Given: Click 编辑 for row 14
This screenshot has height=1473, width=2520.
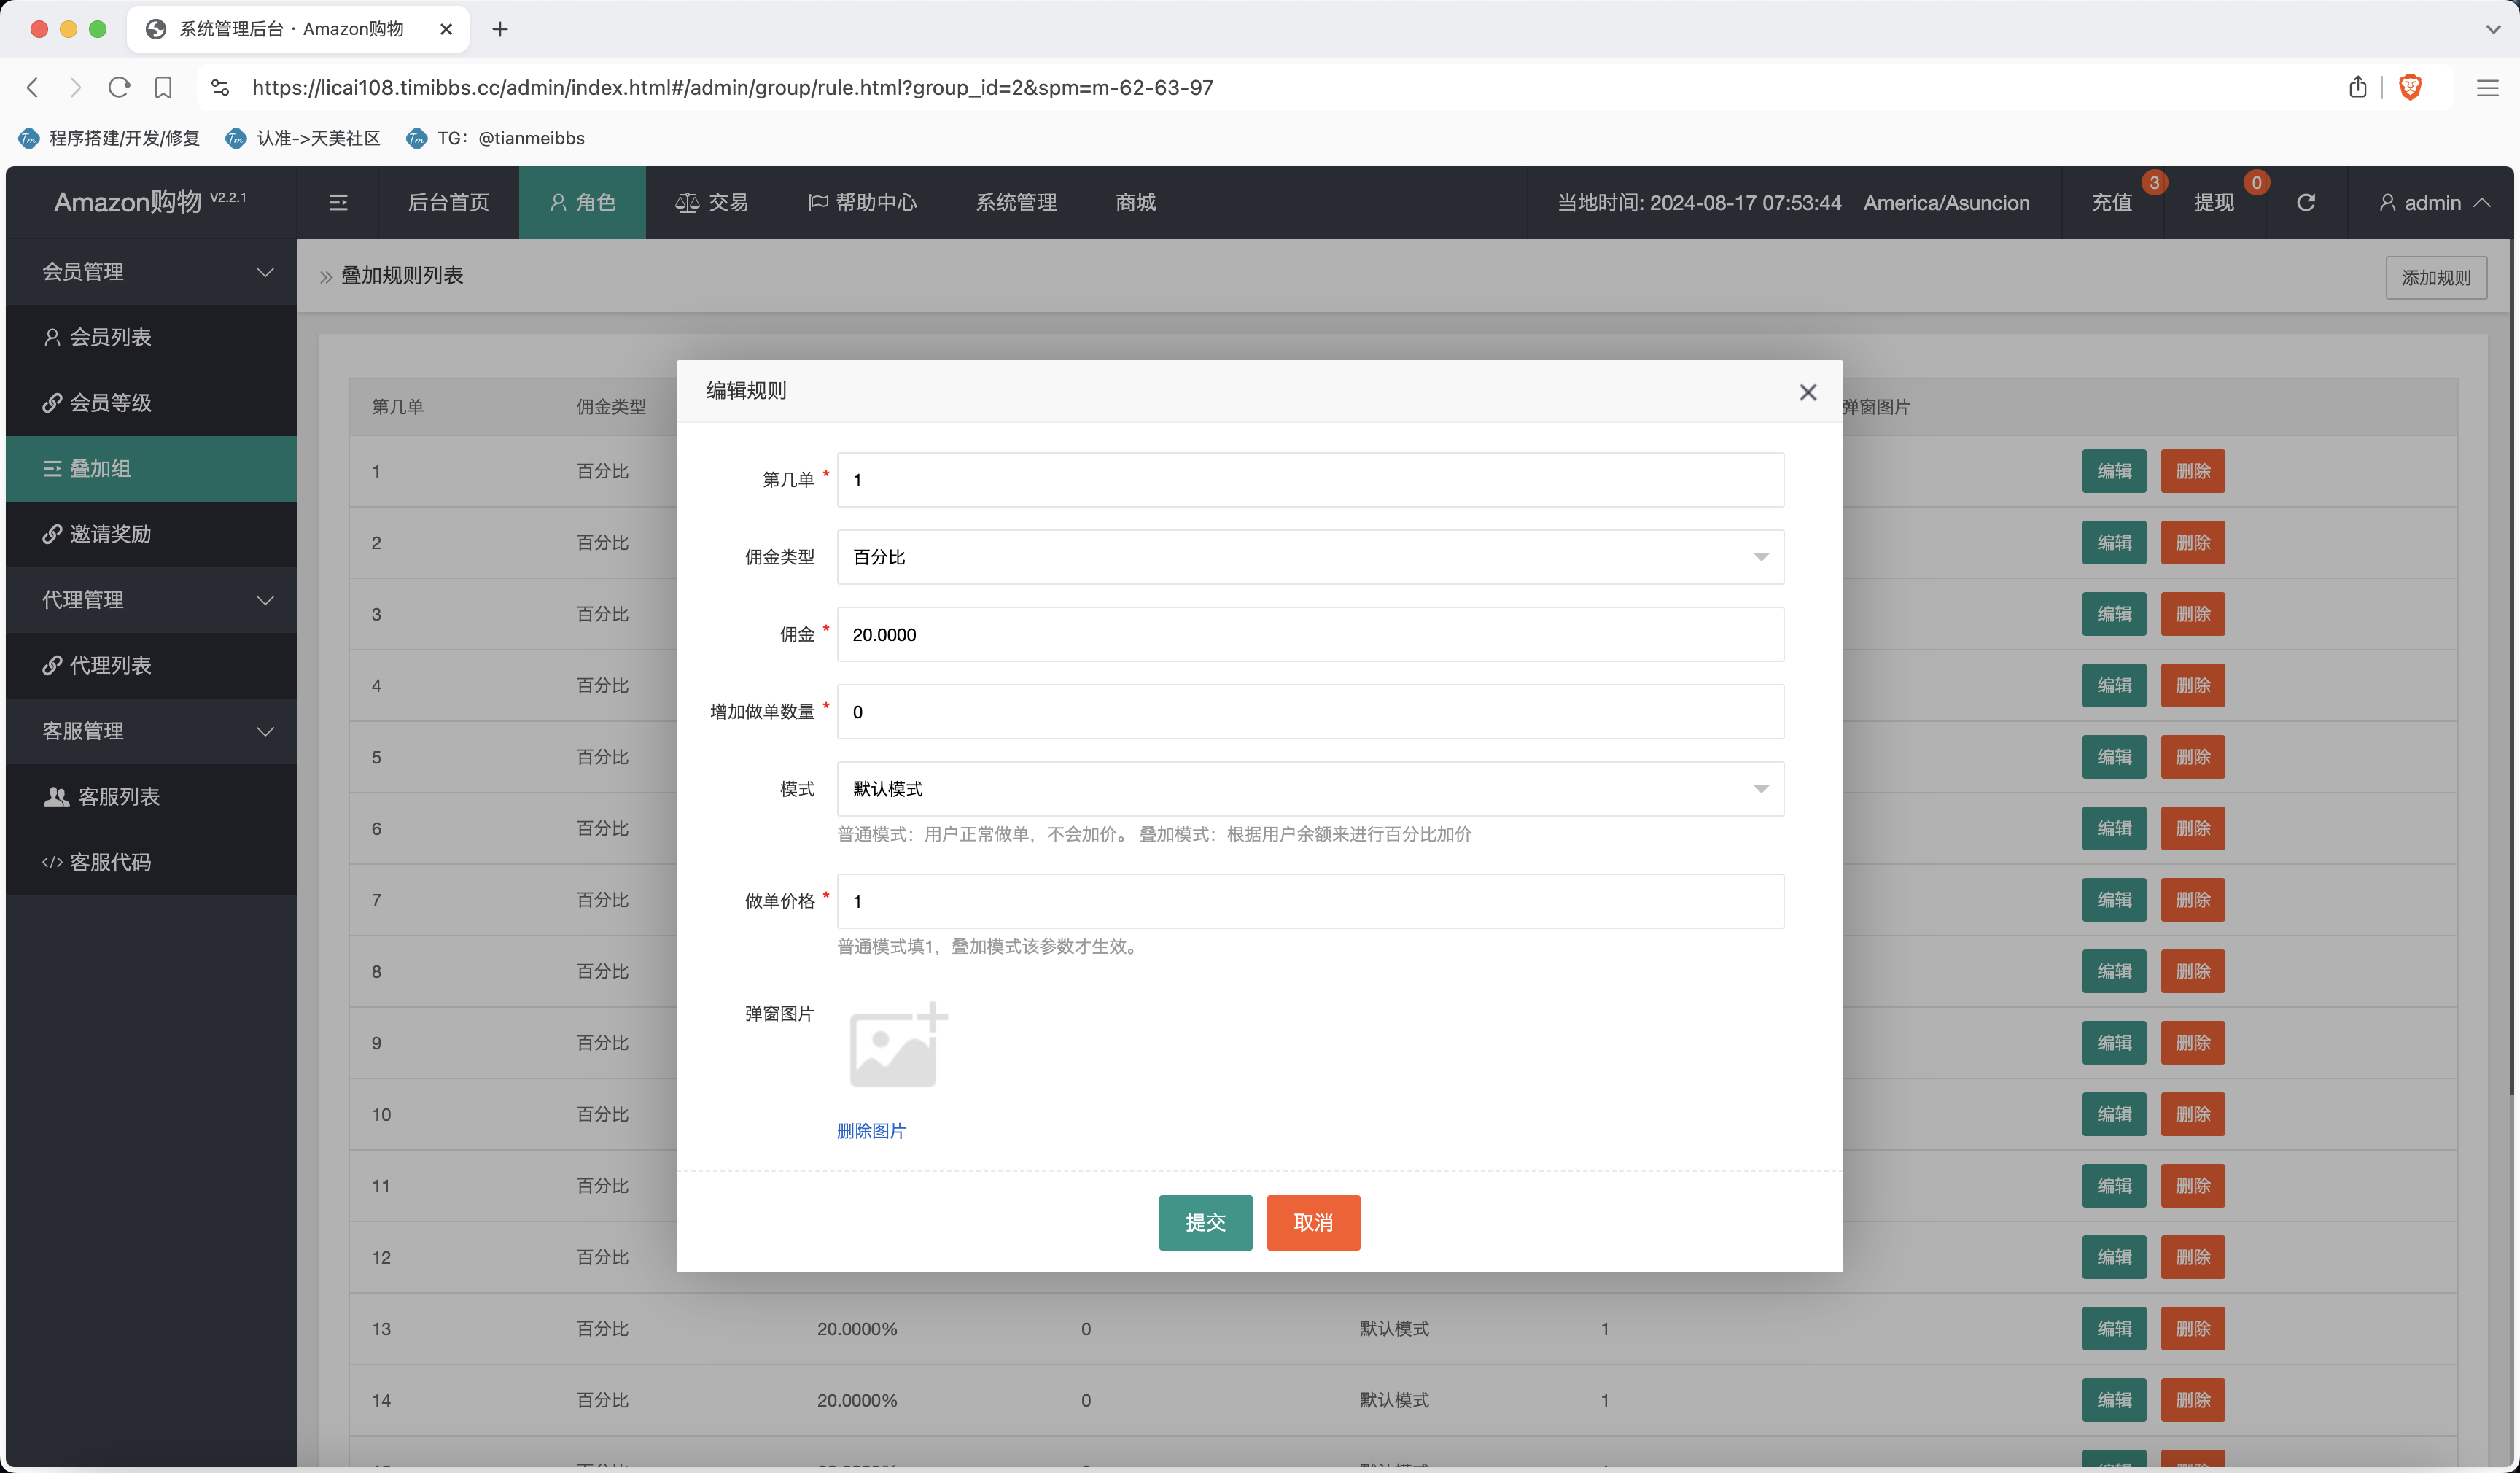Looking at the screenshot, I should [2114, 1400].
